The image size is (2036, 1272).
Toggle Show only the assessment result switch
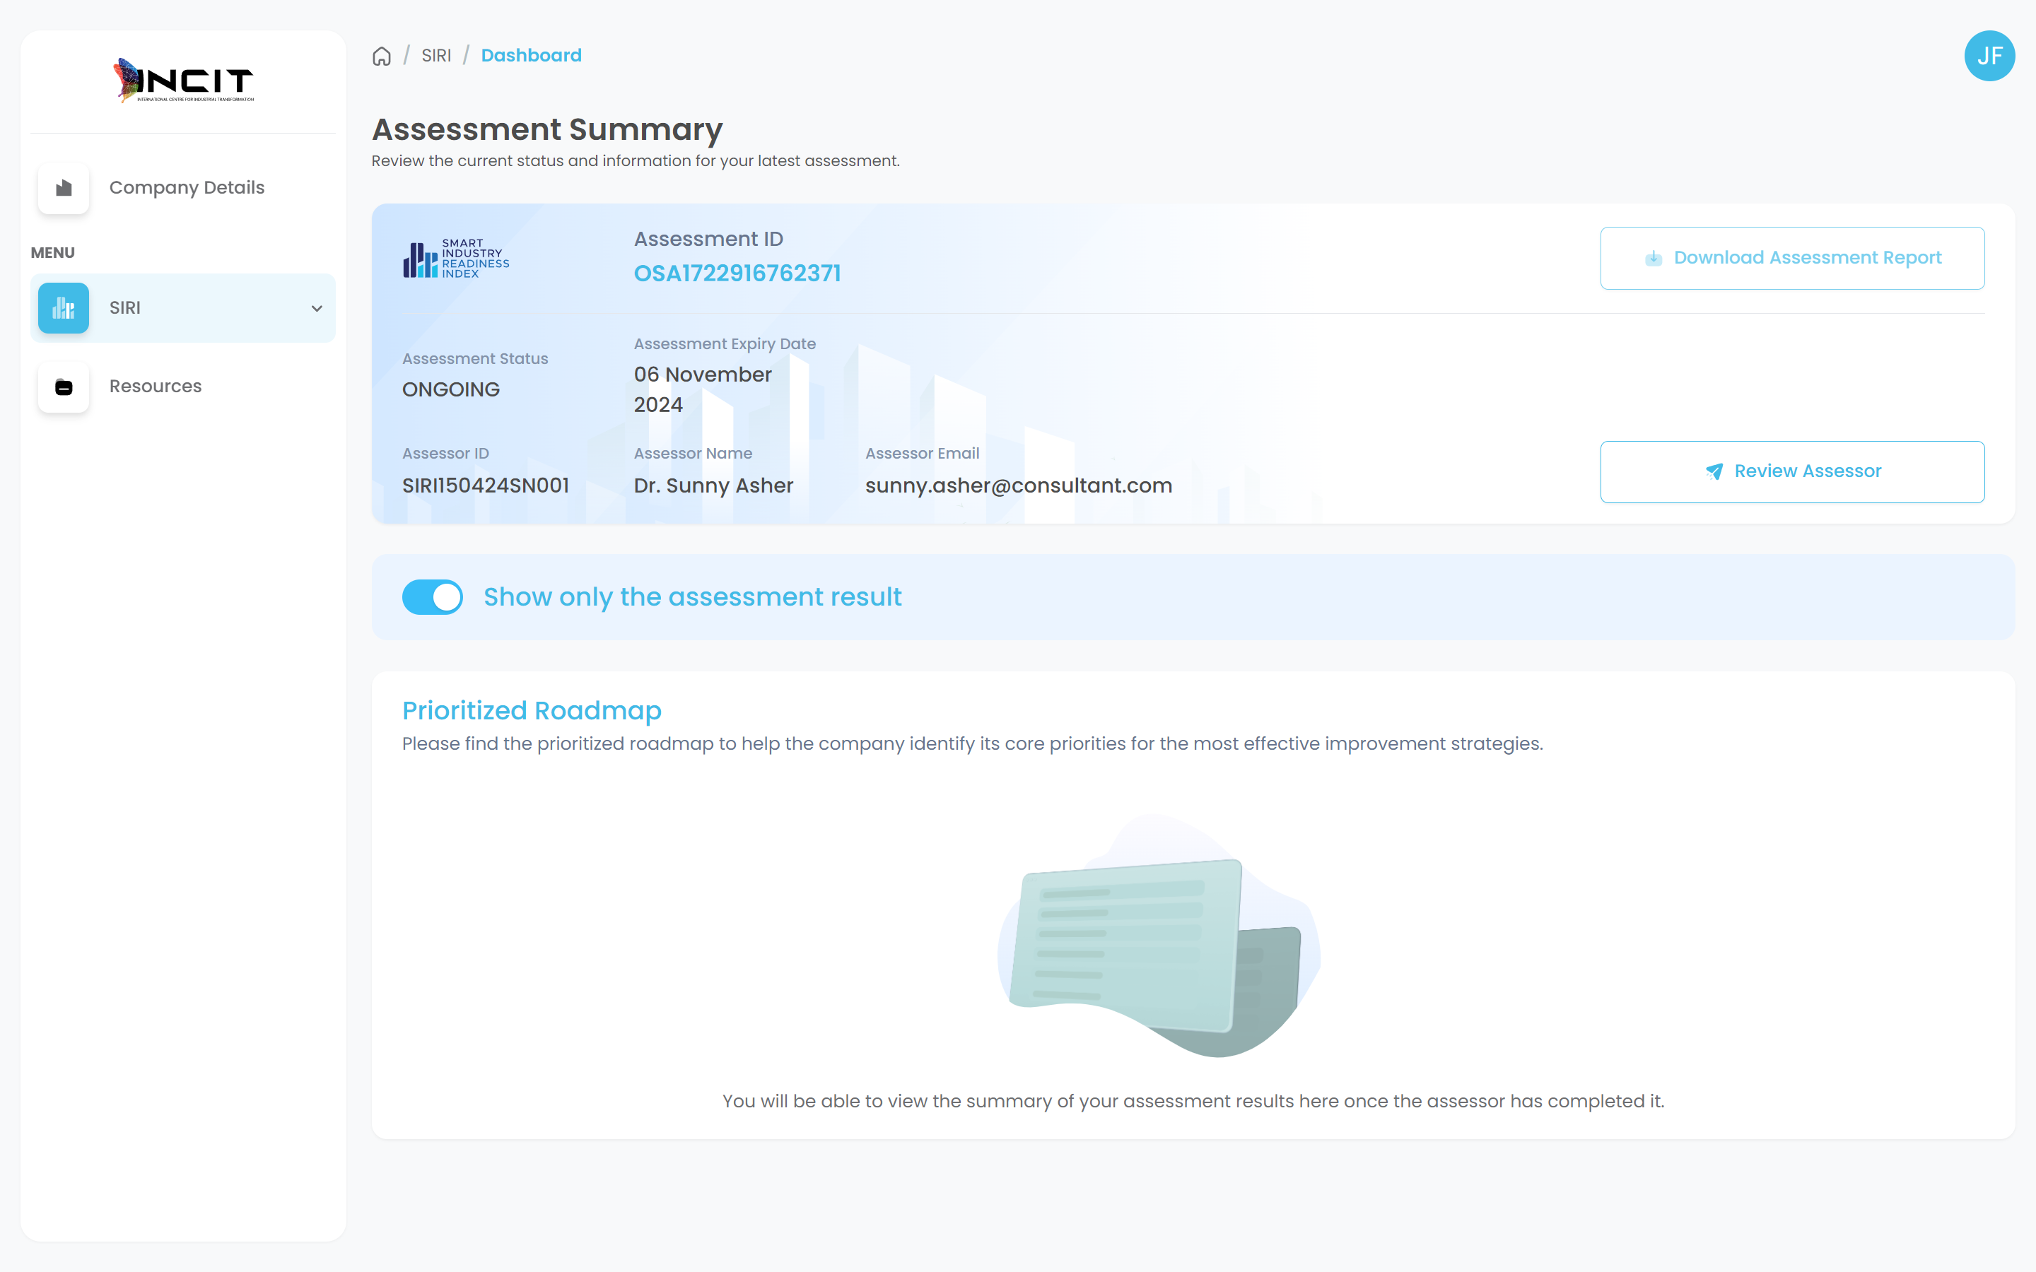(x=433, y=597)
